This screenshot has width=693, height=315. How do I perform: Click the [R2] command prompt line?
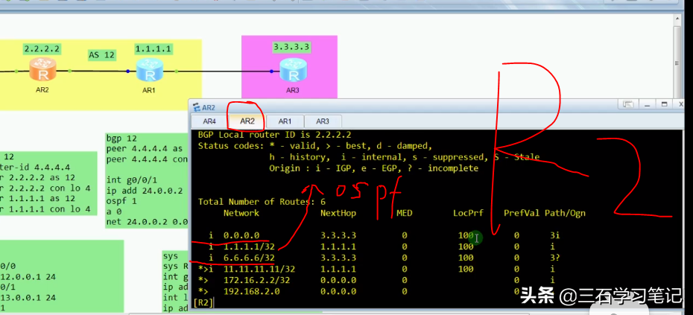(203, 302)
